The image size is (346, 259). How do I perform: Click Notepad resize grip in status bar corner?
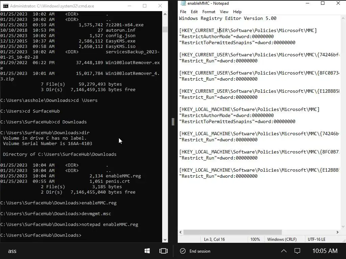pos(344,240)
